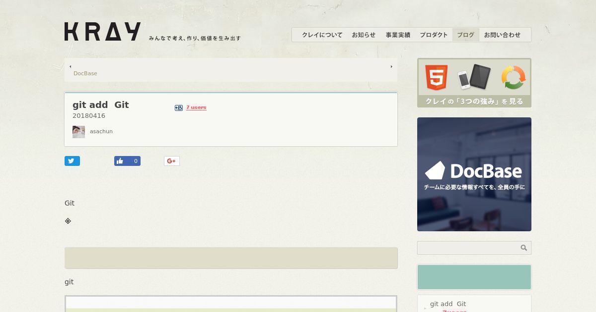Click the KRAY logo
This screenshot has width=596, height=312.
click(102, 31)
